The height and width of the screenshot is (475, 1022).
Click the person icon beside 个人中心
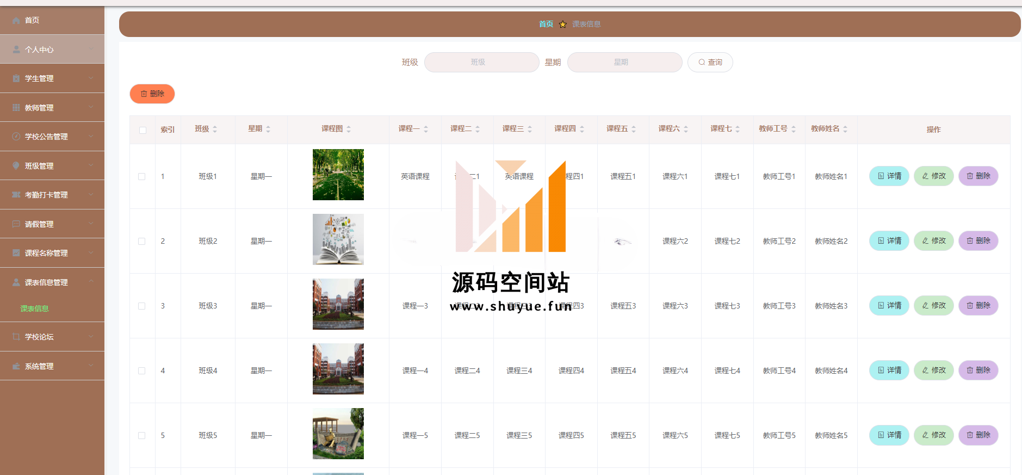point(16,50)
